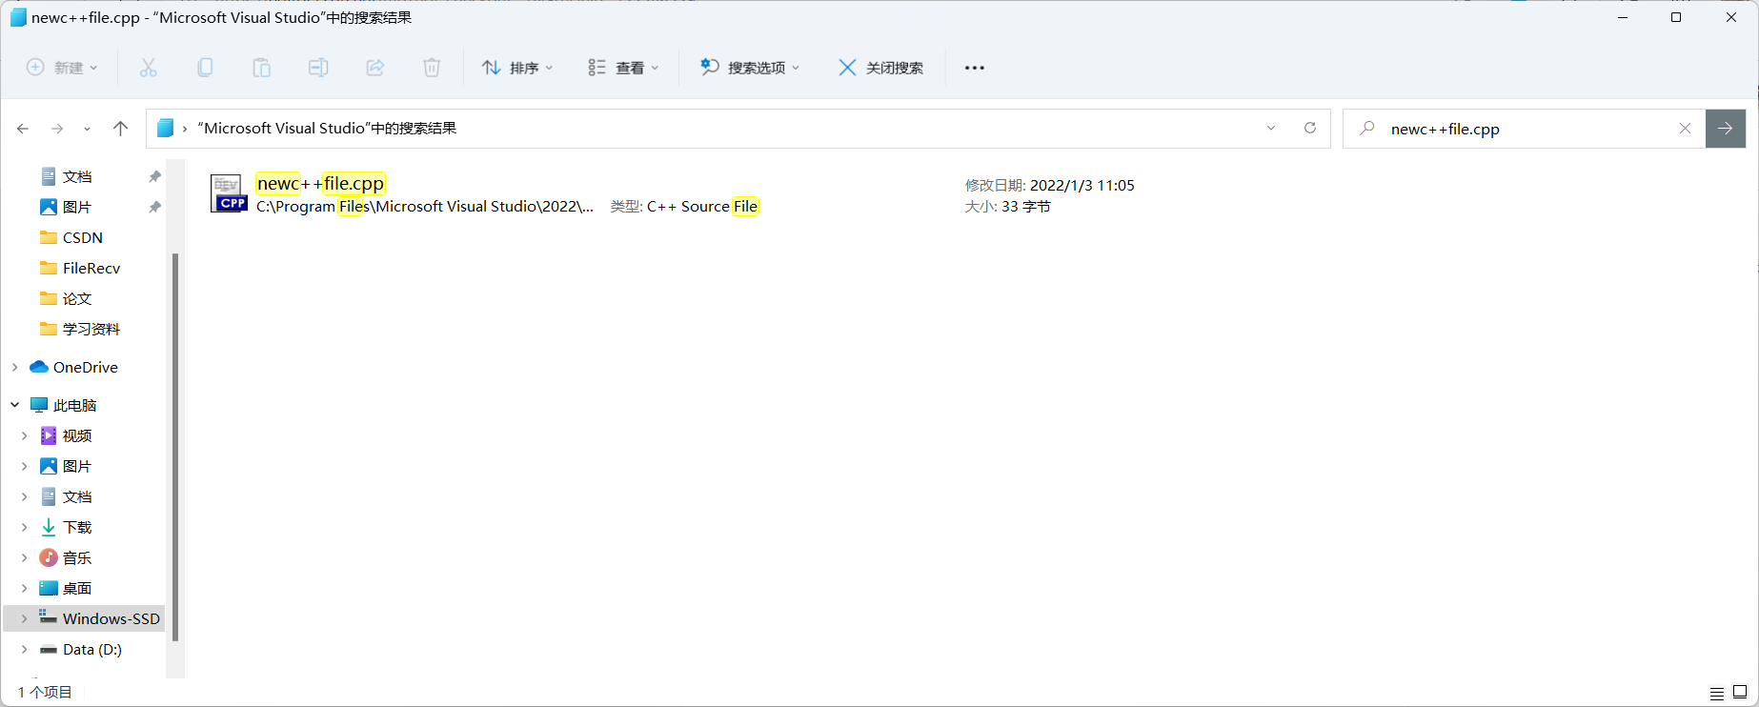This screenshot has width=1759, height=707.
Task: Go back with the left arrow
Action: tap(23, 129)
